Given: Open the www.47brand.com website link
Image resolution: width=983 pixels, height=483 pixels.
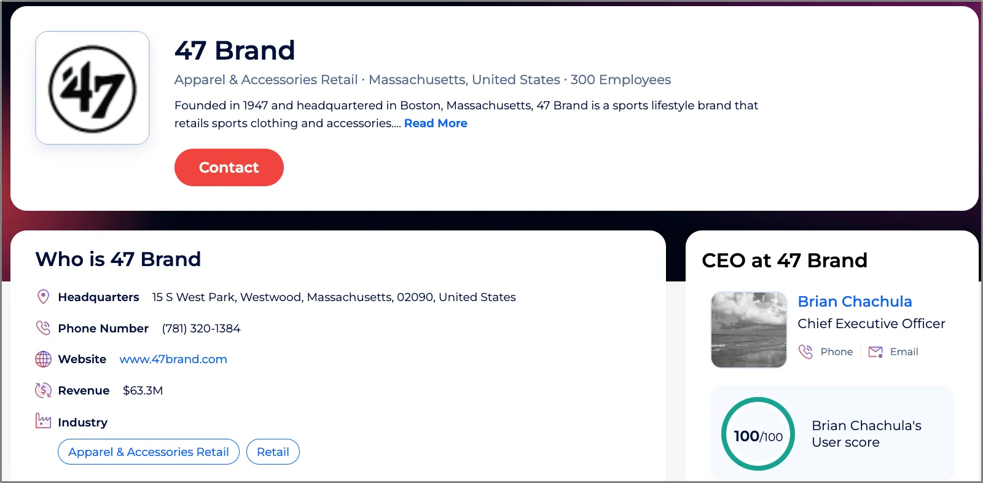Looking at the screenshot, I should (x=173, y=359).
